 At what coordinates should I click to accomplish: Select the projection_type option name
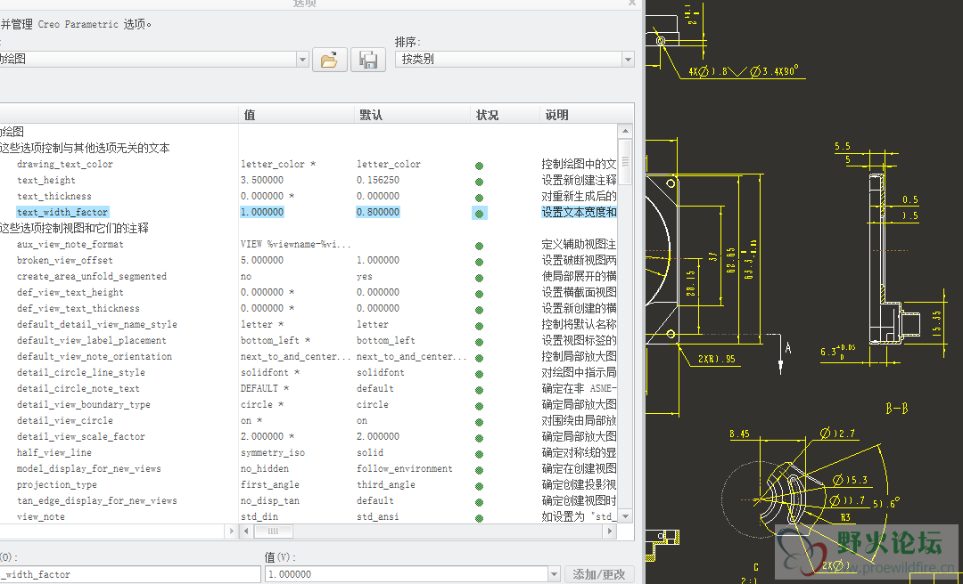coord(56,485)
